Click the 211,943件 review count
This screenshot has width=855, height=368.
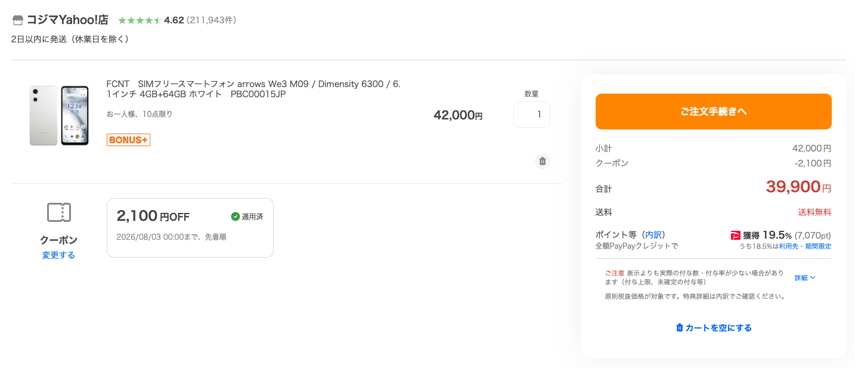click(212, 20)
